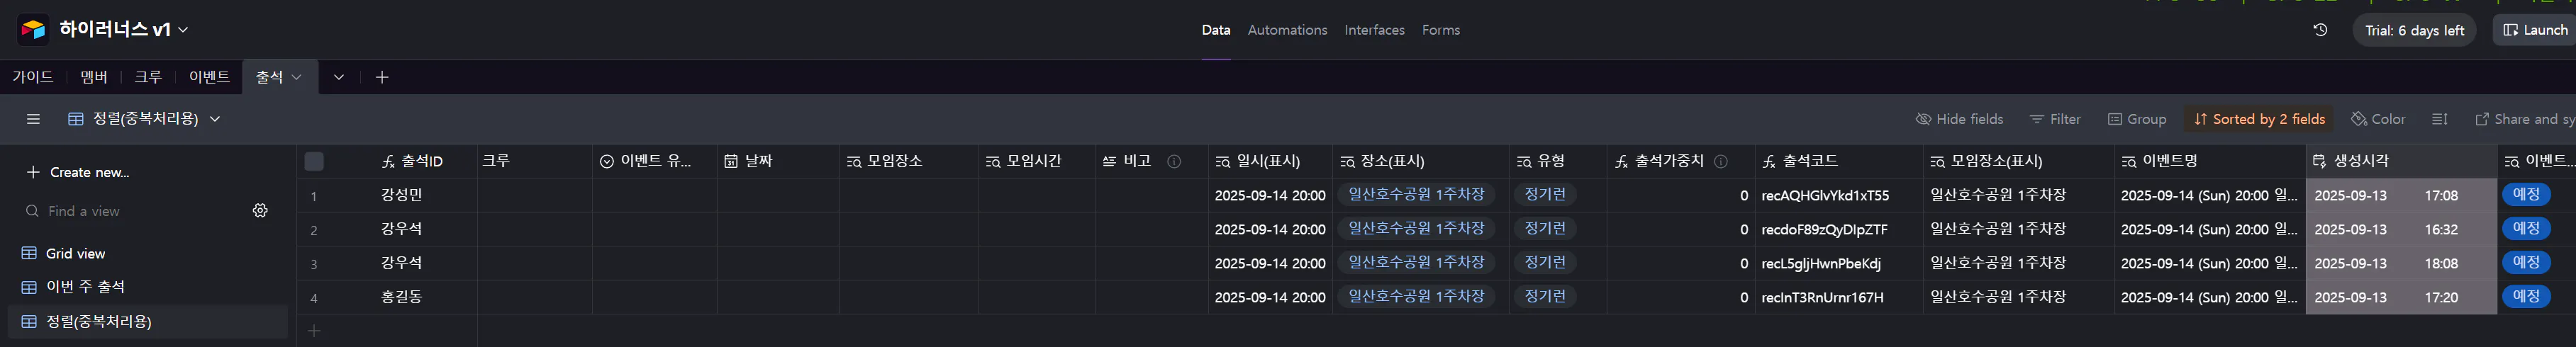
Task: Click the 생성시각 column header
Action: point(2401,161)
